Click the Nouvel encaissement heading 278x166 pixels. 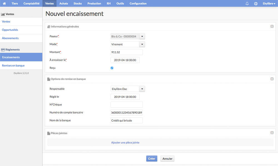pyautogui.click(x=75, y=14)
